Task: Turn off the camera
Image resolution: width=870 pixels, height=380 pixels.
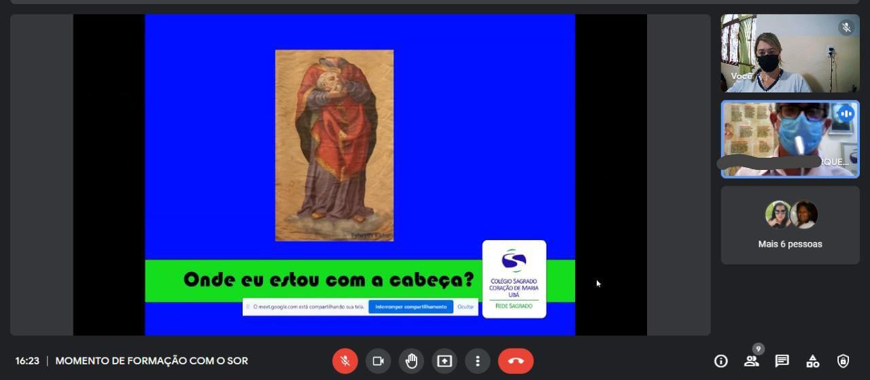Action: click(379, 361)
